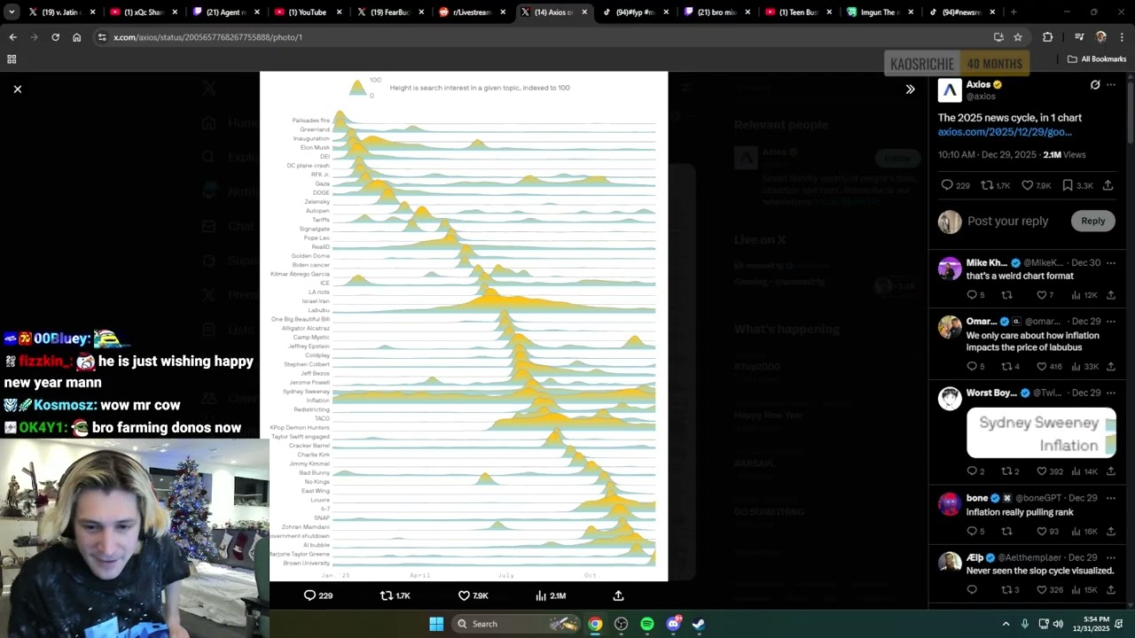Like the Axios post showing 7.9K in sidebar

pyautogui.click(x=1036, y=185)
